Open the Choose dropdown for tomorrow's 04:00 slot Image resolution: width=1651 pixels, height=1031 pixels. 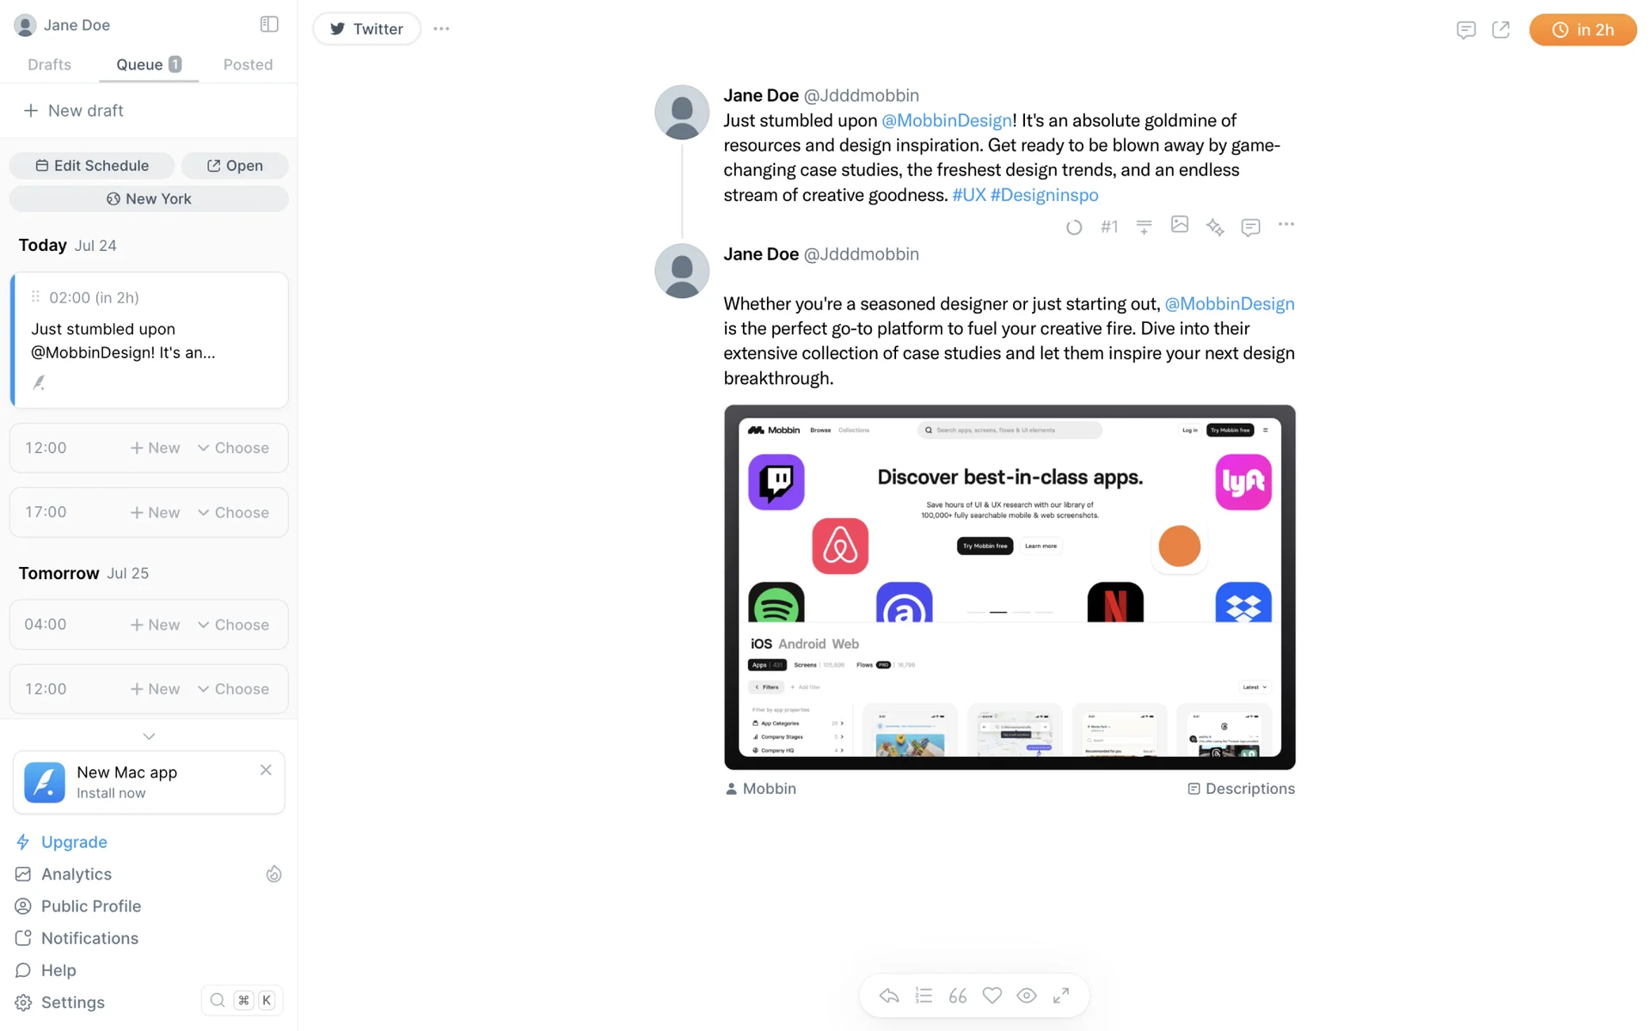(x=233, y=625)
